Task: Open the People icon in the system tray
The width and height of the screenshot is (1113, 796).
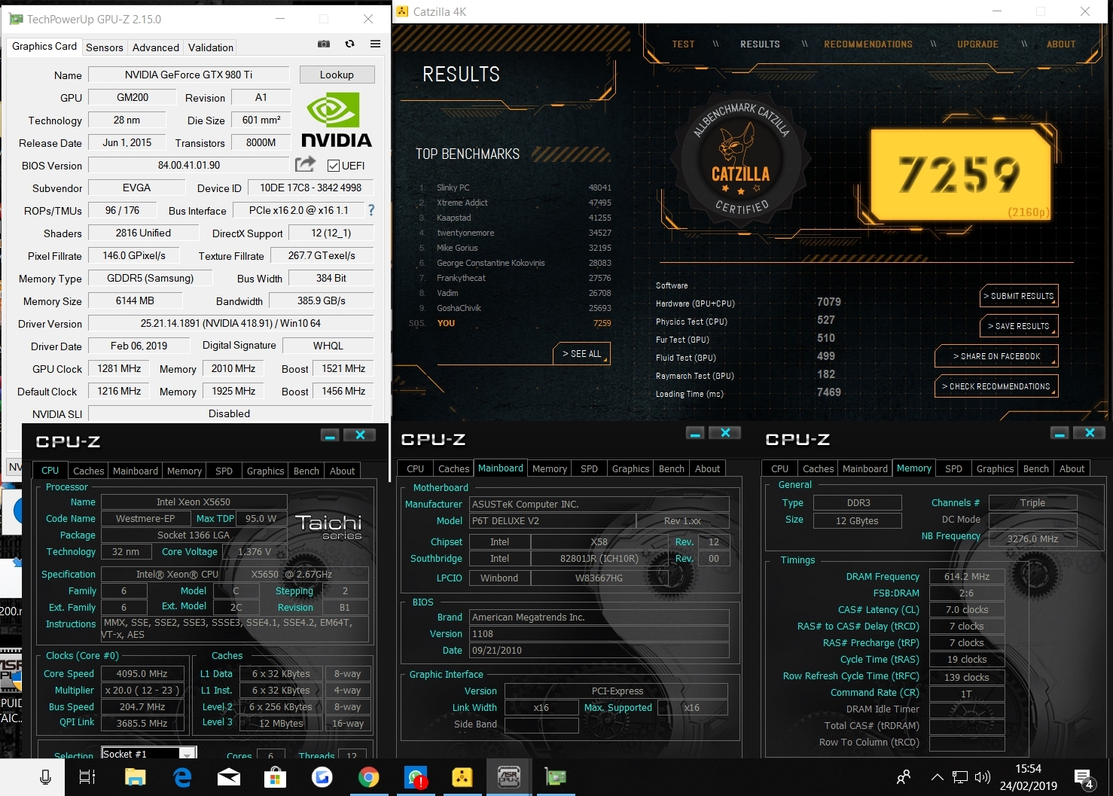Action: pos(904,776)
